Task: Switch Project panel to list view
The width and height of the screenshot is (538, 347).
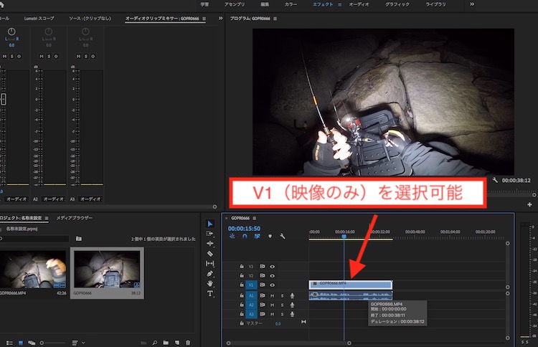Action: coord(9,343)
